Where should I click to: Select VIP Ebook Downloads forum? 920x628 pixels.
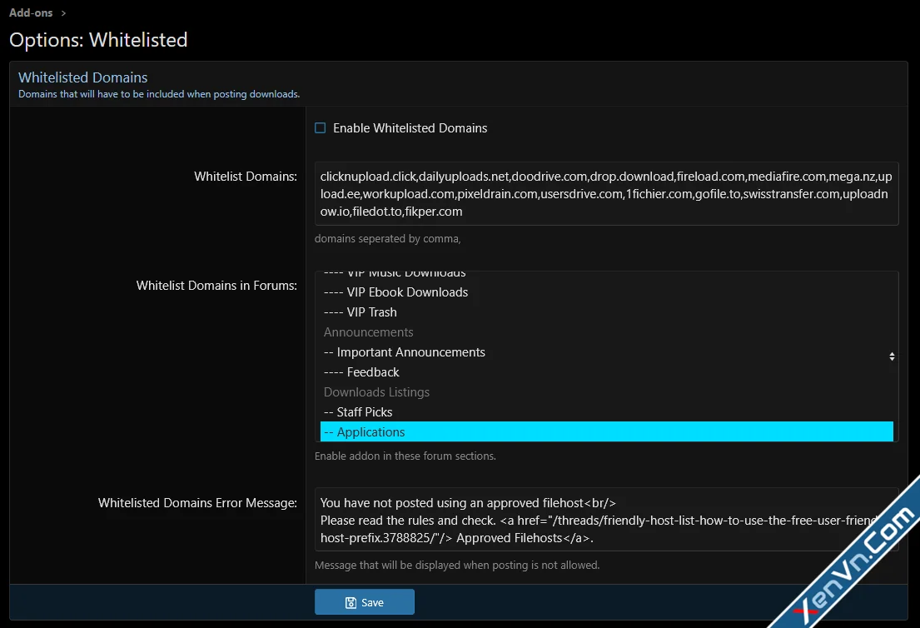coord(606,292)
